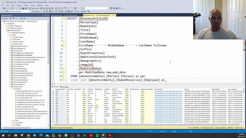Switch to the Results tab

point(55,87)
